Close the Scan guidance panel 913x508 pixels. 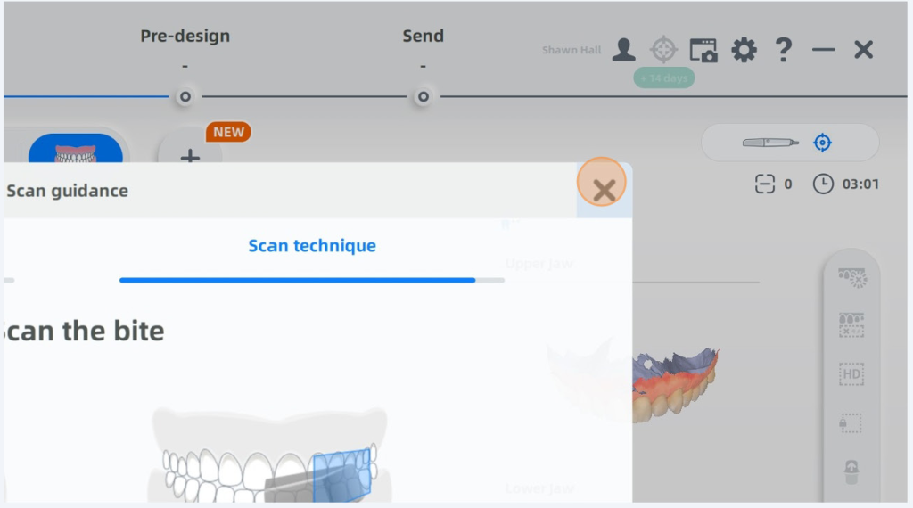point(604,189)
